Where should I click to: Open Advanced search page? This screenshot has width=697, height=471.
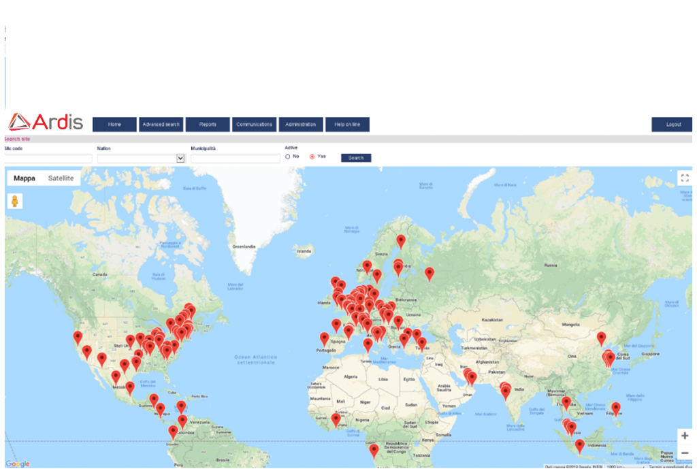coord(161,125)
